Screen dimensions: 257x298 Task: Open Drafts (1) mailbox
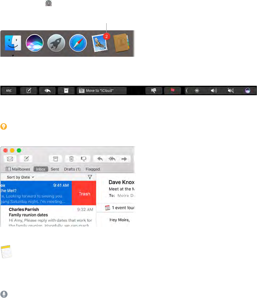point(72,169)
